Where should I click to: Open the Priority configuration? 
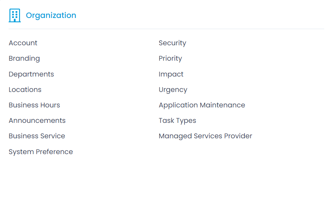(x=170, y=59)
